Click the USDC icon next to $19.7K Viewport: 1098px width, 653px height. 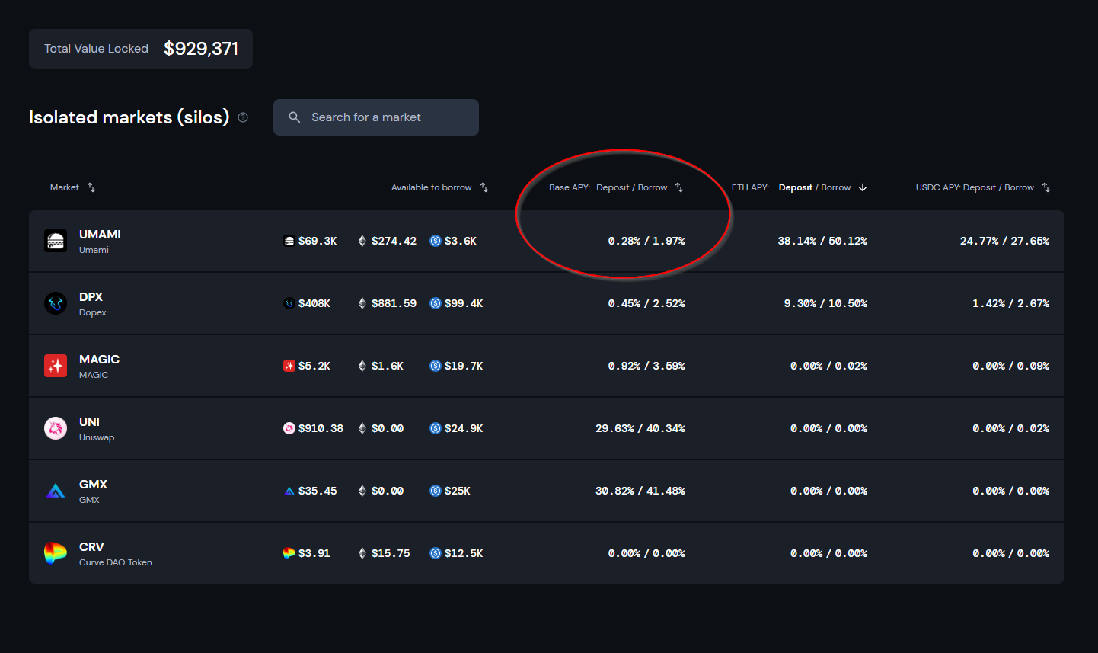pos(436,366)
